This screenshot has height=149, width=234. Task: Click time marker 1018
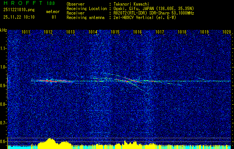pos(182,32)
